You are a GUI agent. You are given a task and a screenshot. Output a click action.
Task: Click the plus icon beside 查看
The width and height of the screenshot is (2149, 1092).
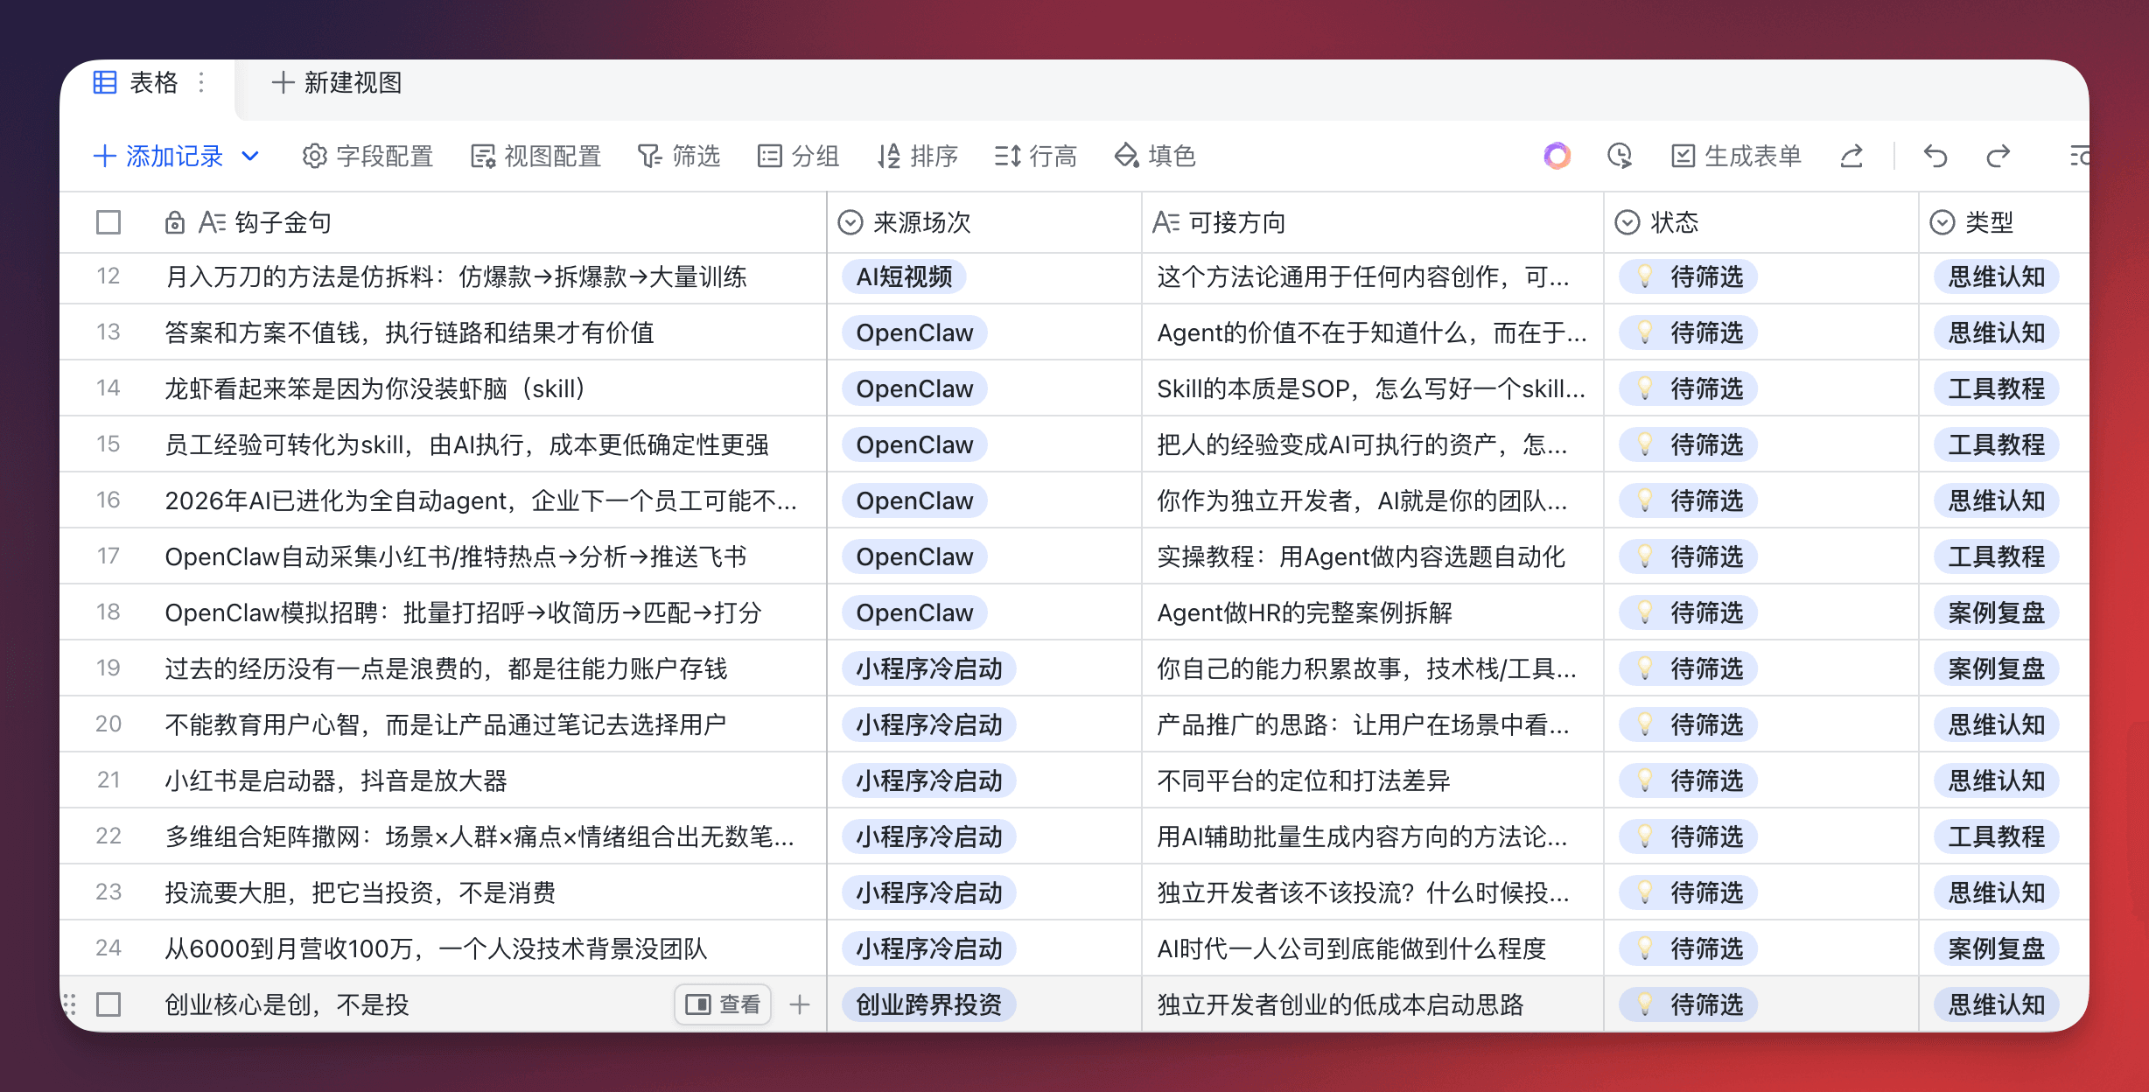click(x=800, y=1004)
